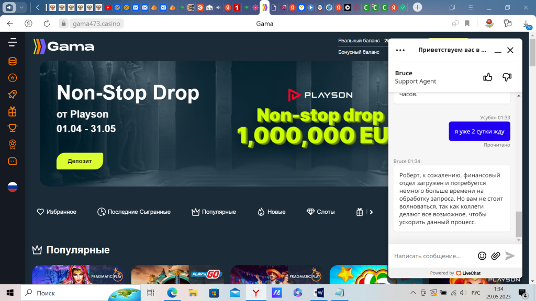Click the coins stack sidebar icon
The height and width of the screenshot is (301, 536).
click(13, 61)
